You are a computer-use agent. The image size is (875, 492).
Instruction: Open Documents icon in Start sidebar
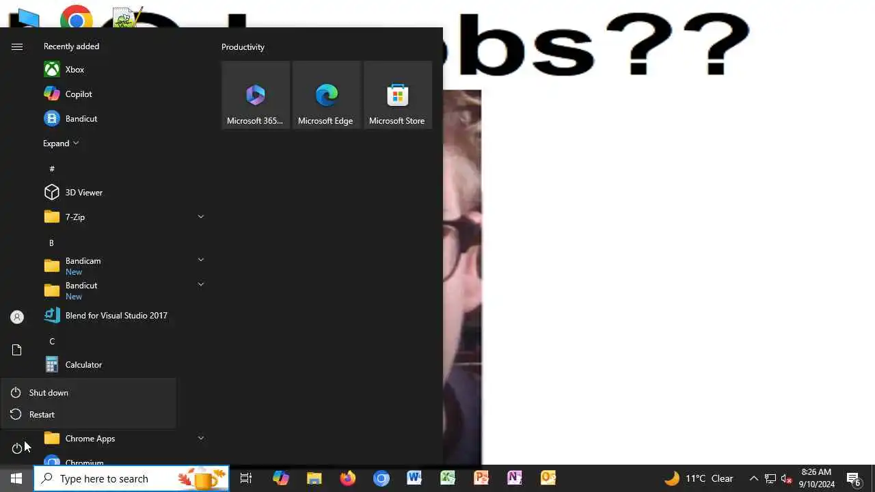(x=17, y=350)
